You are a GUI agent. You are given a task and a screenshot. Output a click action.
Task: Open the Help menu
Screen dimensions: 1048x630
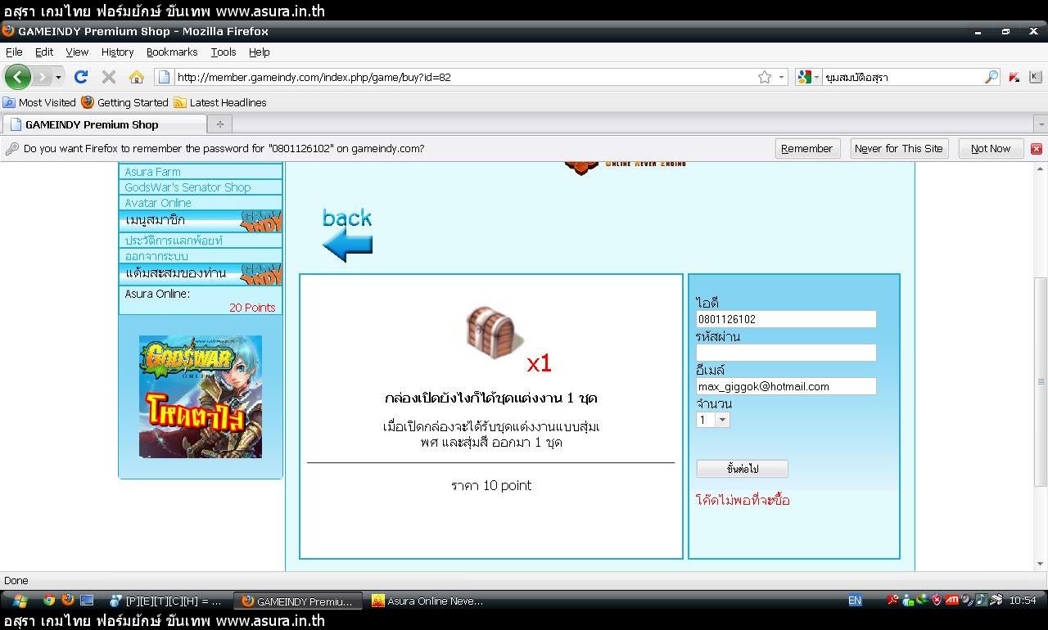(259, 52)
